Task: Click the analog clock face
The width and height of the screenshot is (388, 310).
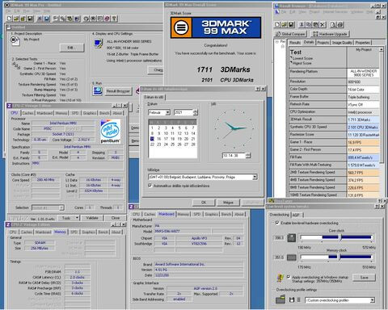Action: coord(234,128)
